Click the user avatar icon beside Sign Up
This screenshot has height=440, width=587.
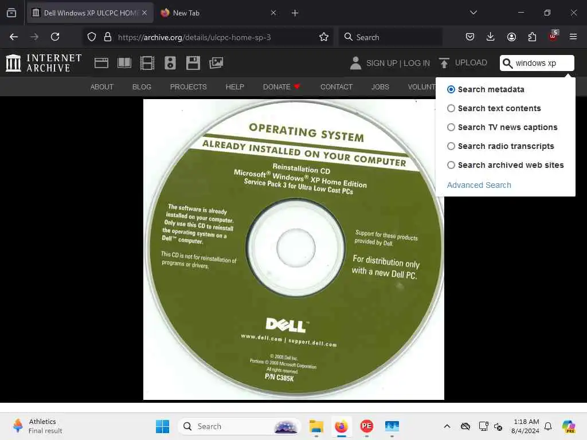355,63
